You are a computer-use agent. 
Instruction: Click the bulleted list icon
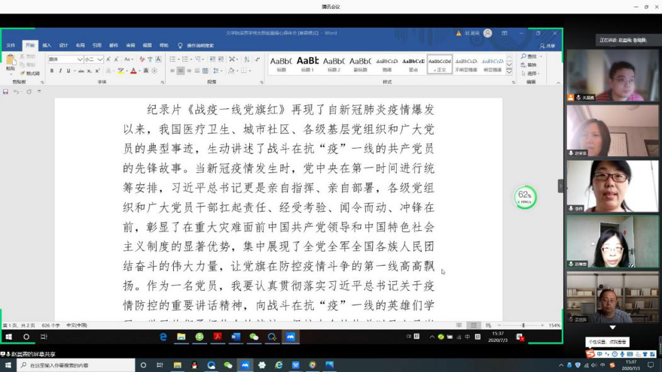tap(173, 59)
